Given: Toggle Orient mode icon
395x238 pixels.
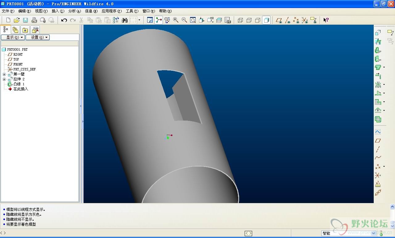Looking at the screenshot, I should [167, 20].
